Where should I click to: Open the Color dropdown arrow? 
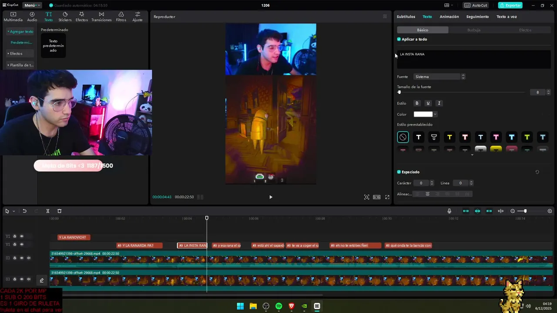point(435,114)
